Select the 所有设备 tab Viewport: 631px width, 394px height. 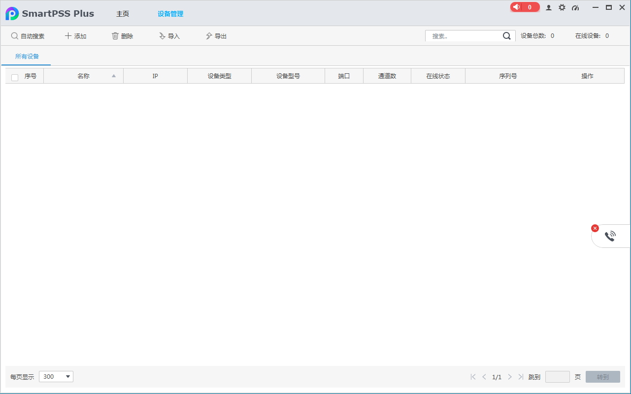[x=27, y=57]
